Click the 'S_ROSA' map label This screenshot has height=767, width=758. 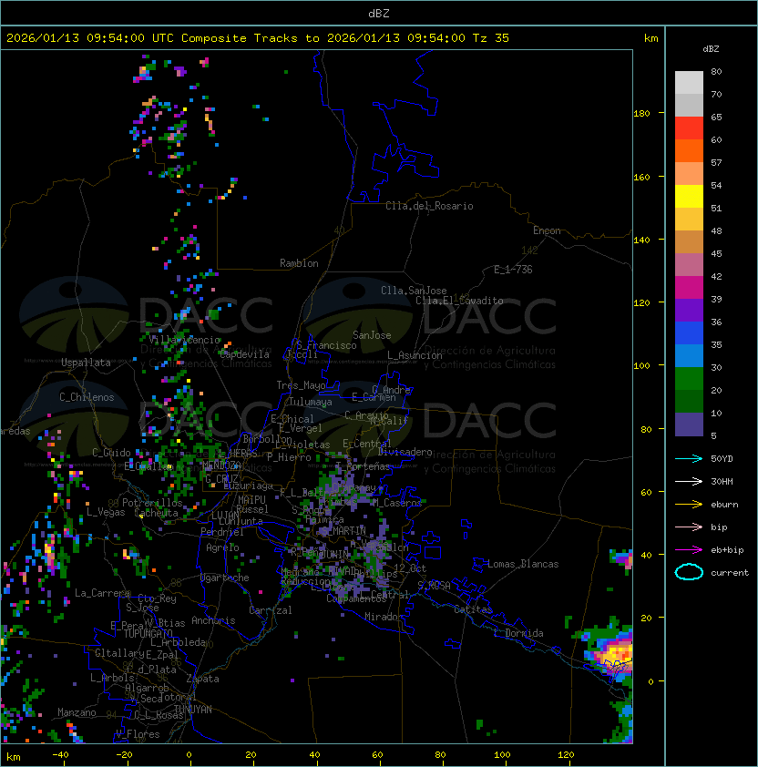434,586
